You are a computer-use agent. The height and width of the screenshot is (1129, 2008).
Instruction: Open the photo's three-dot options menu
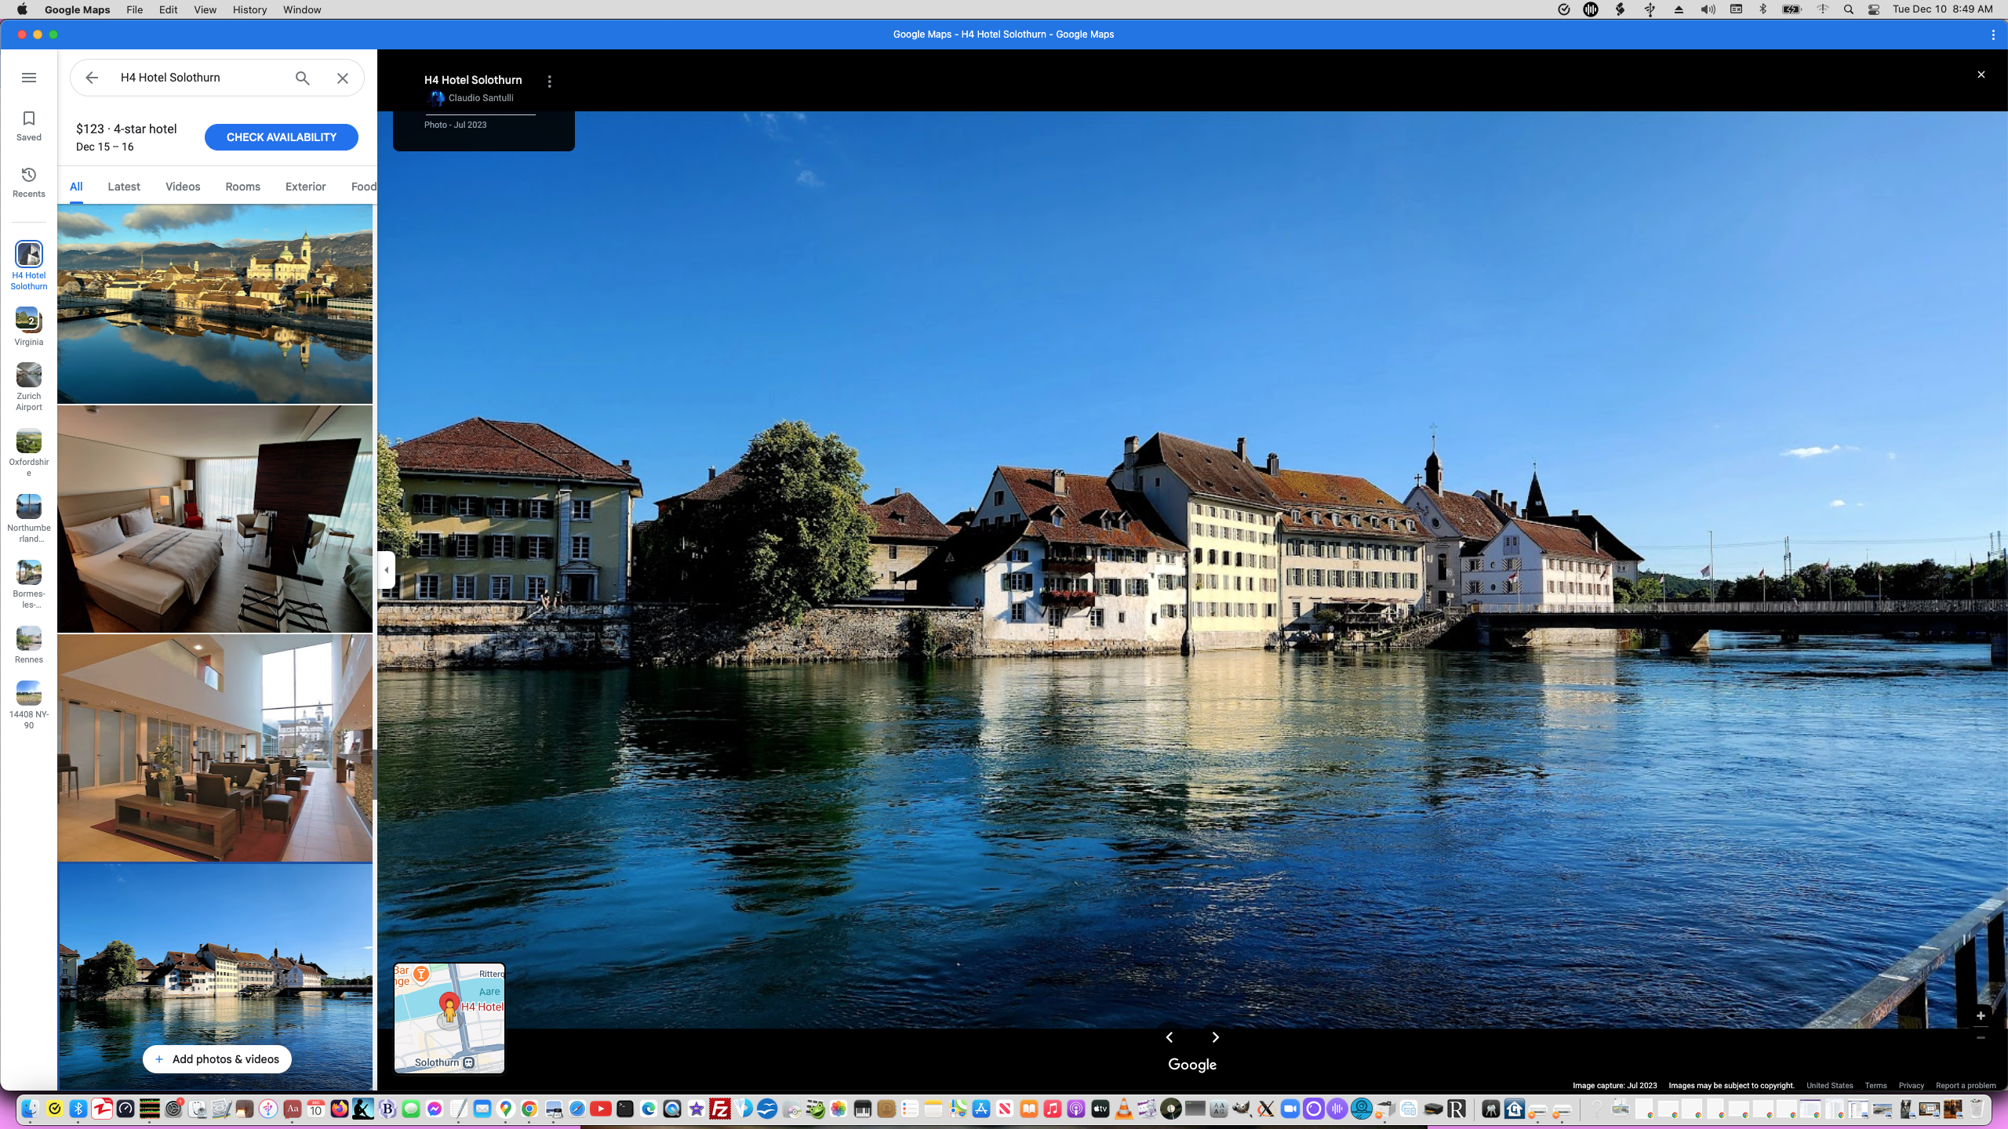549,82
